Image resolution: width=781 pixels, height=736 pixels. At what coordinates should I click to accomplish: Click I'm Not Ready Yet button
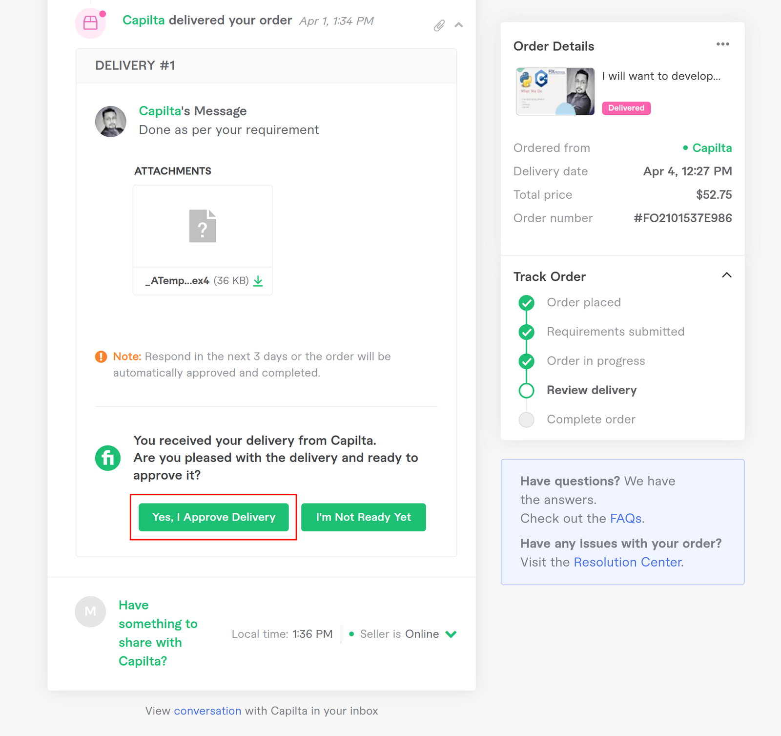pyautogui.click(x=364, y=517)
